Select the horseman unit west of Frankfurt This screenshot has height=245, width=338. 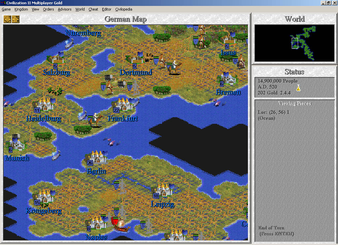pos(95,120)
